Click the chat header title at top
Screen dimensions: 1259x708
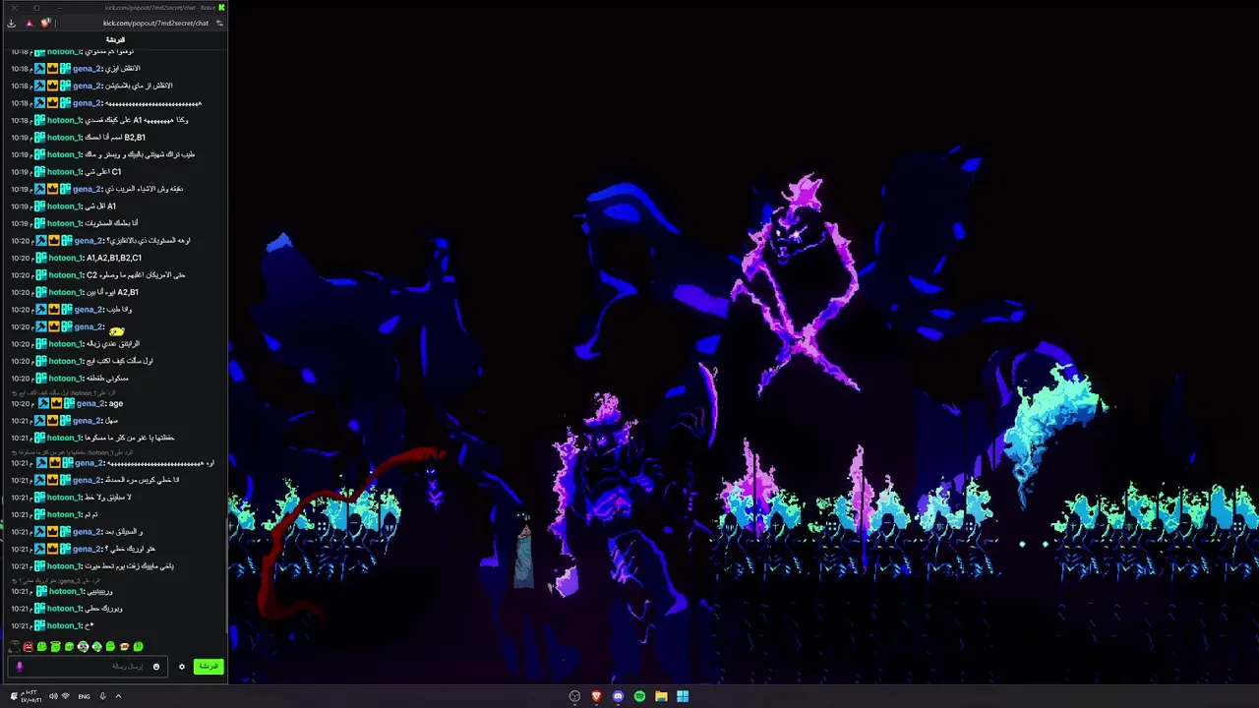(115, 40)
